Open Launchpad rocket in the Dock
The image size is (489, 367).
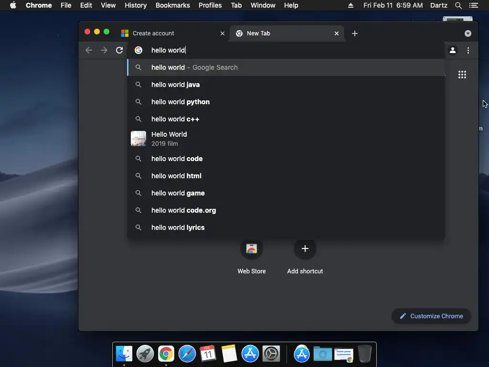[x=145, y=354]
